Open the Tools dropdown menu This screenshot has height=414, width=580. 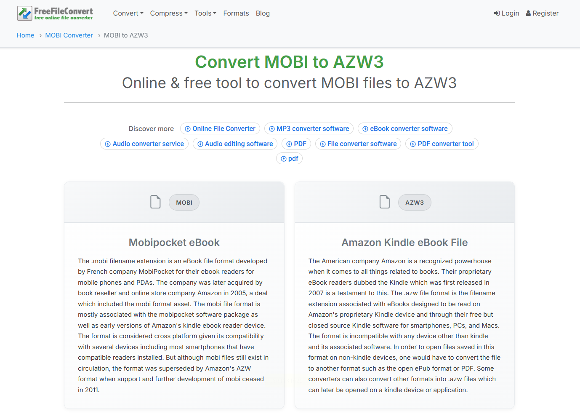click(205, 13)
